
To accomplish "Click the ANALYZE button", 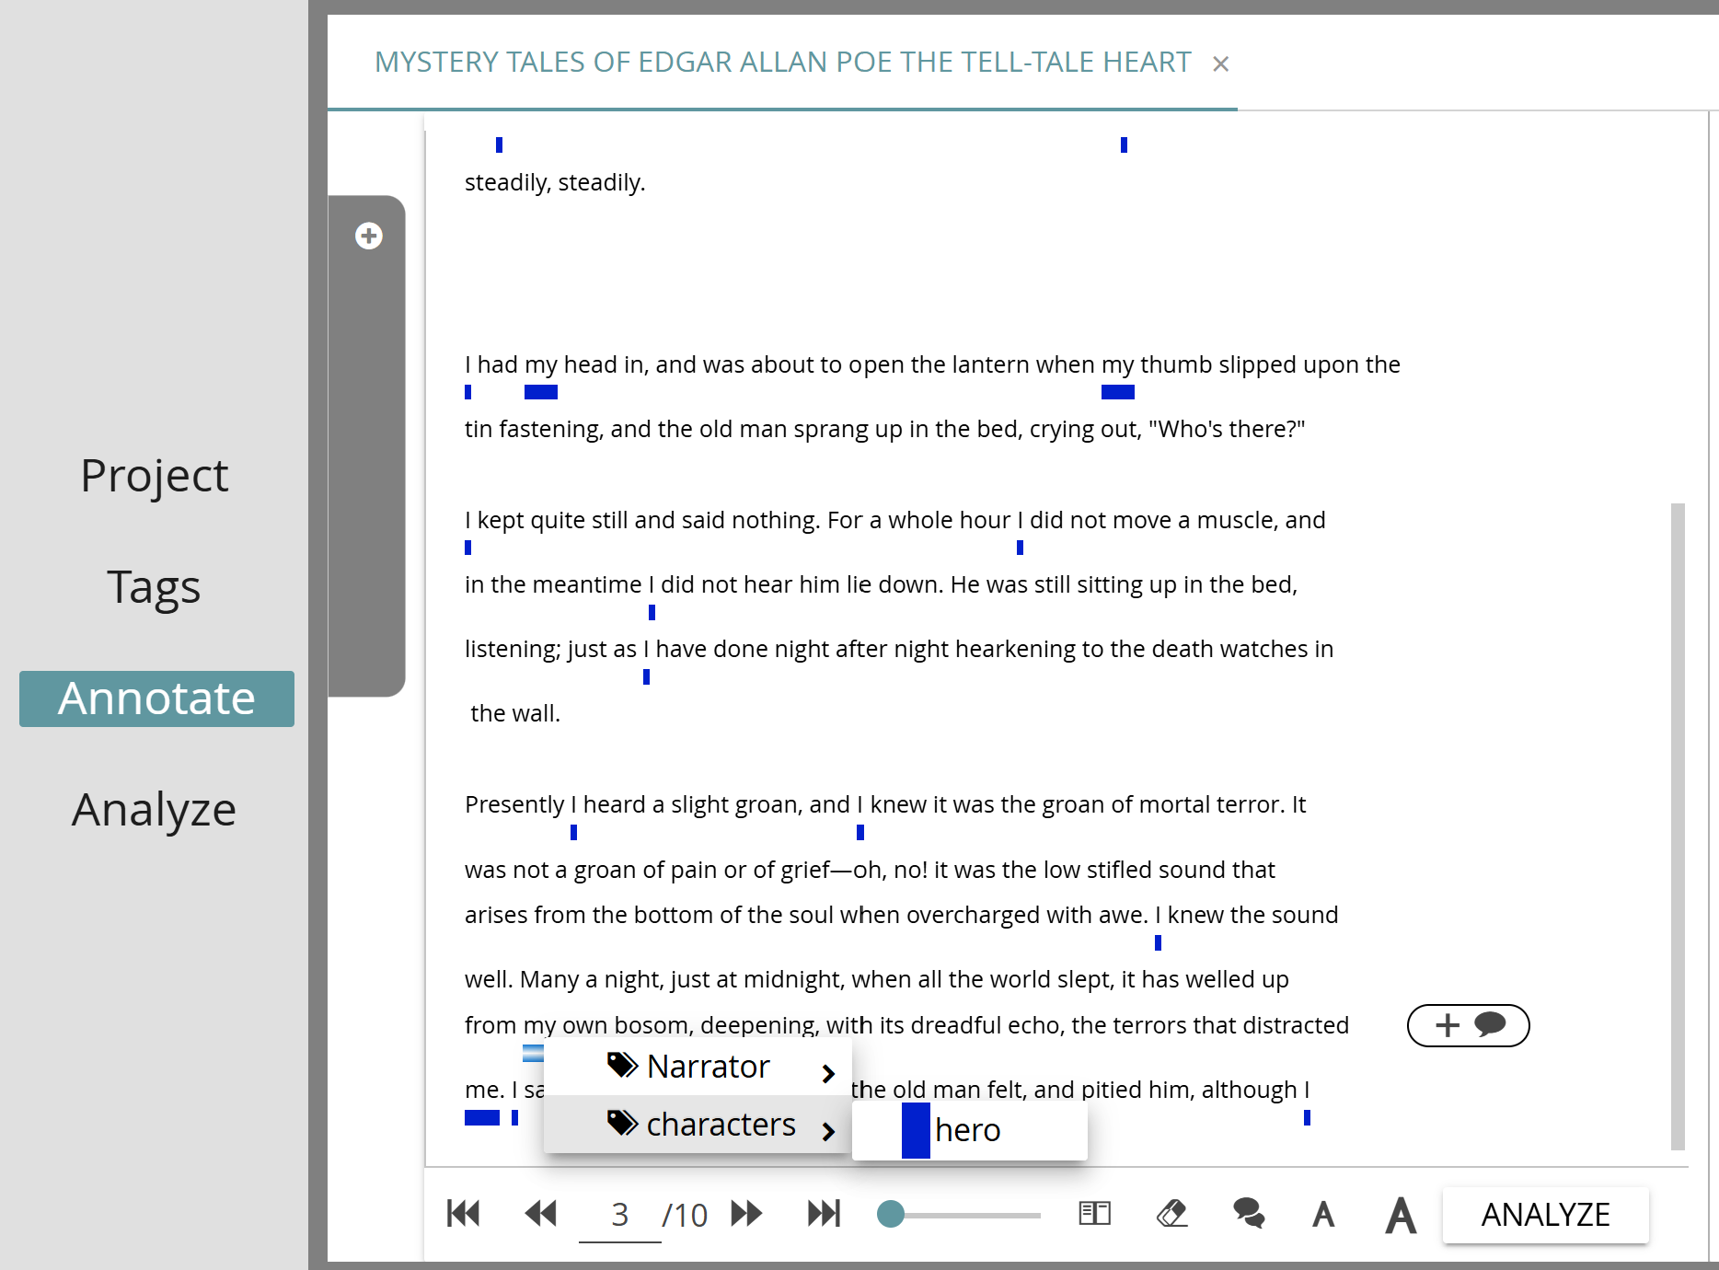I will 1545,1214.
